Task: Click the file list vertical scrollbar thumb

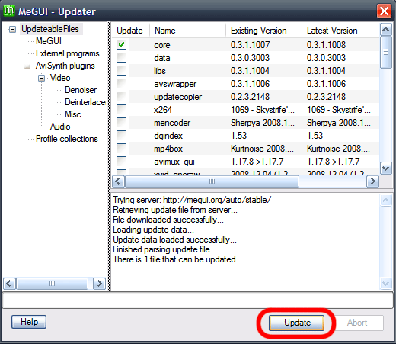Action: pyautogui.click(x=385, y=52)
